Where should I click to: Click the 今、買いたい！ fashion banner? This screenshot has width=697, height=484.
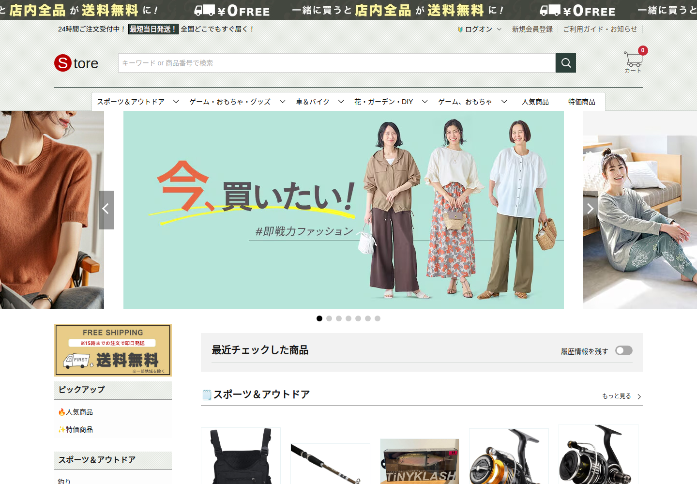pos(344,210)
